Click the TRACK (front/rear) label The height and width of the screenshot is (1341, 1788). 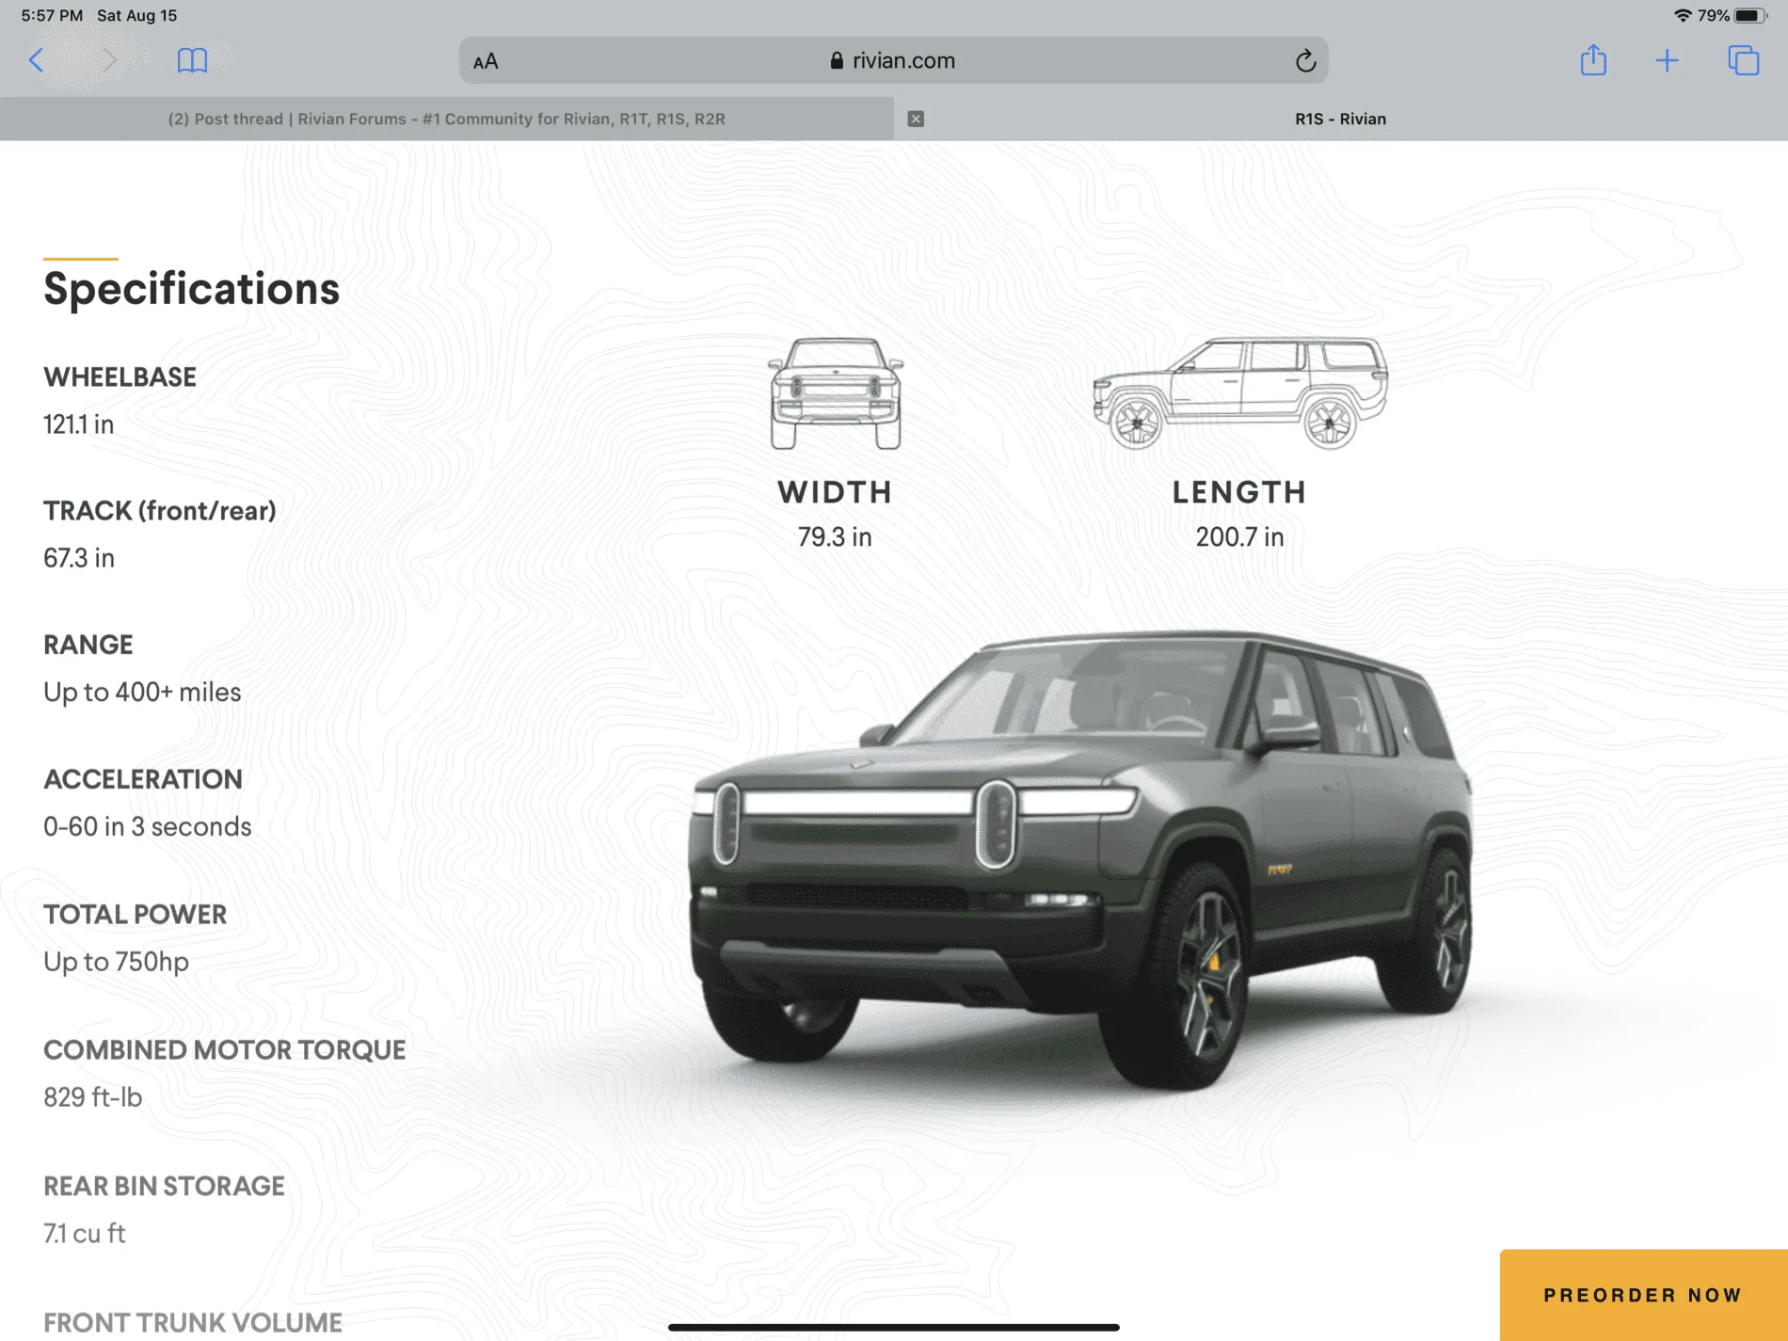point(160,511)
